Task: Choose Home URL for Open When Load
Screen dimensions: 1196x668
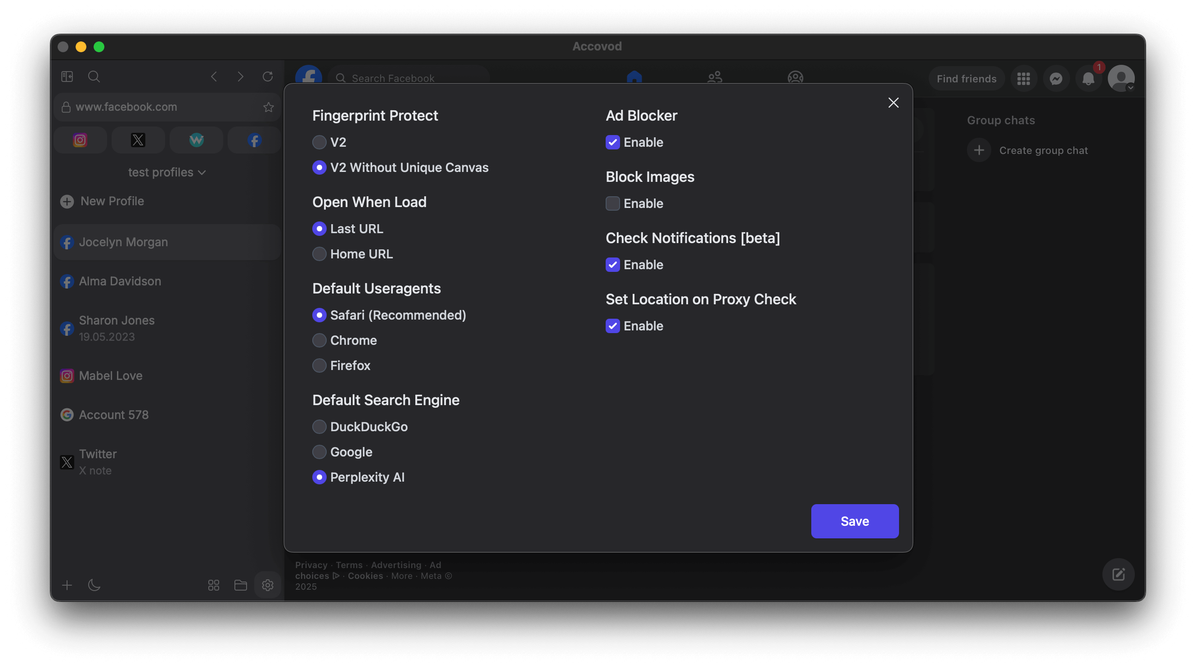Action: coord(319,253)
